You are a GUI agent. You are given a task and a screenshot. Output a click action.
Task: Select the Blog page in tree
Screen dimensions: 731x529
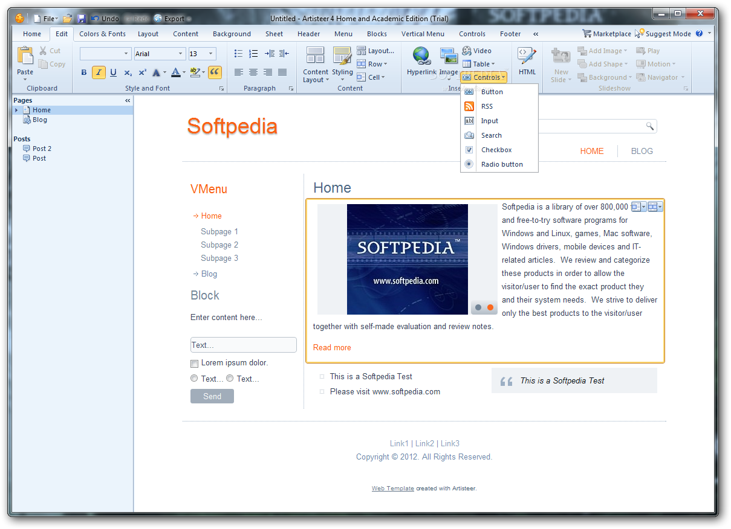40,120
